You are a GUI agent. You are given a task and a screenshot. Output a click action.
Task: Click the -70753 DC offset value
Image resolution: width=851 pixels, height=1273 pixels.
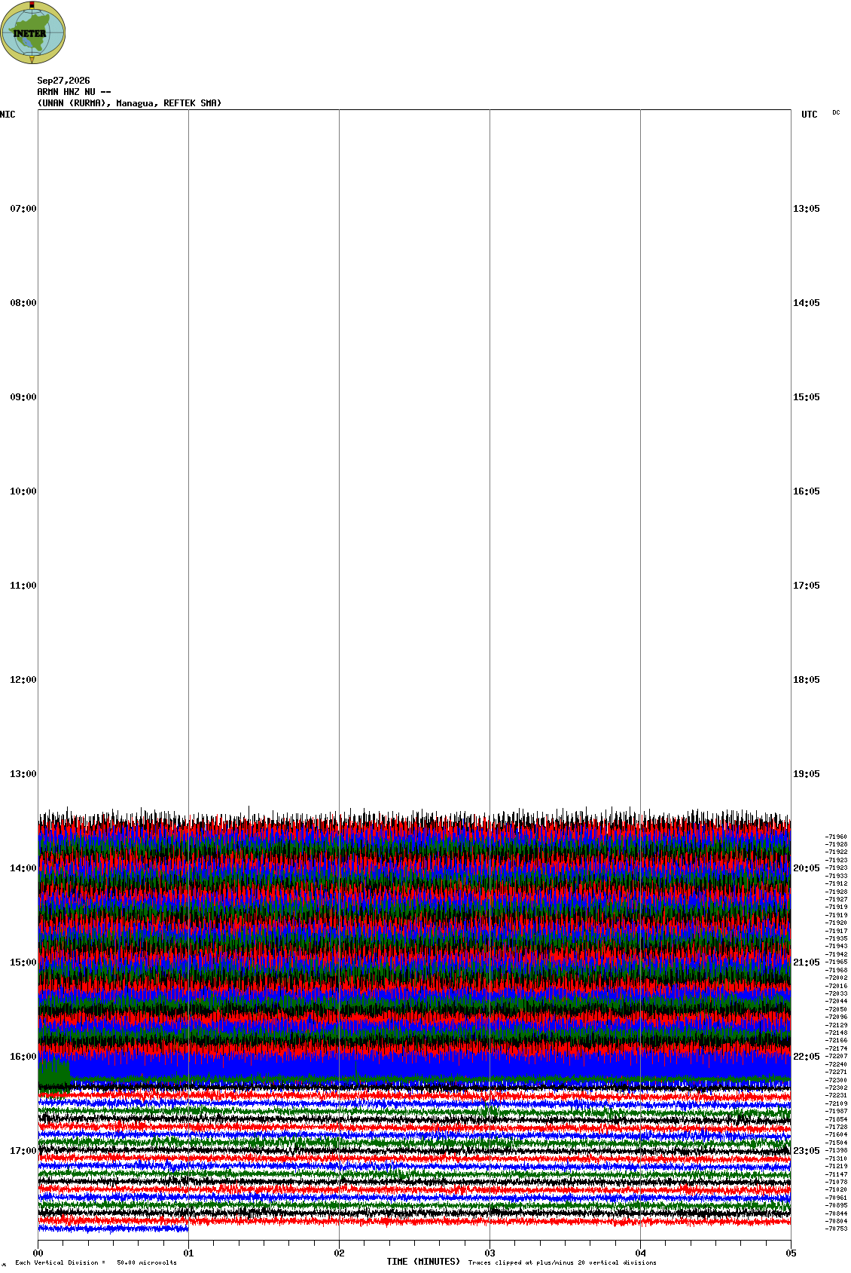click(836, 1229)
